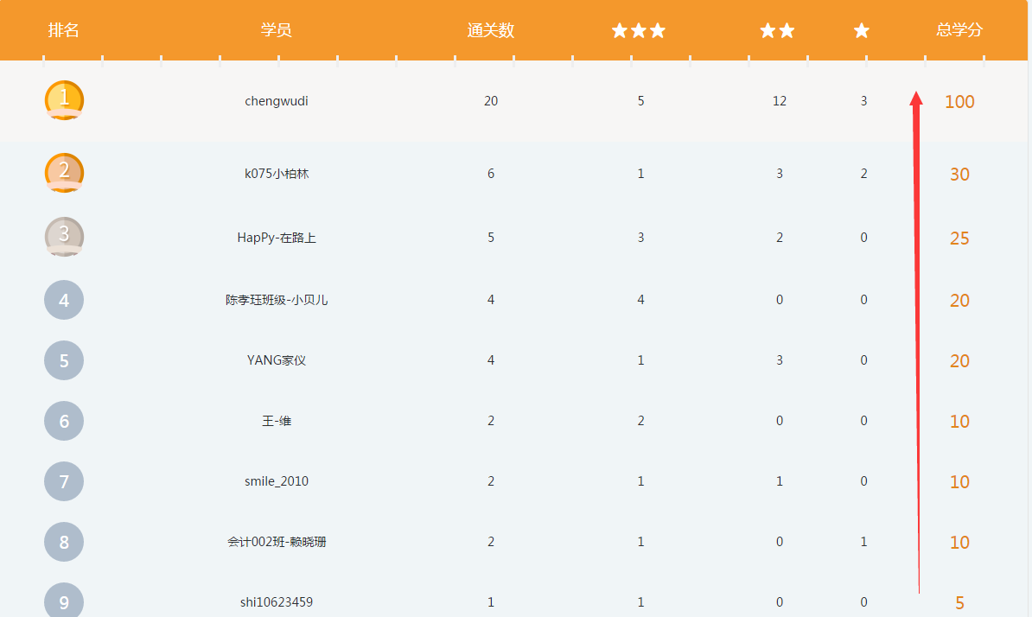Select the silver rank 2 medal badge

(x=64, y=172)
